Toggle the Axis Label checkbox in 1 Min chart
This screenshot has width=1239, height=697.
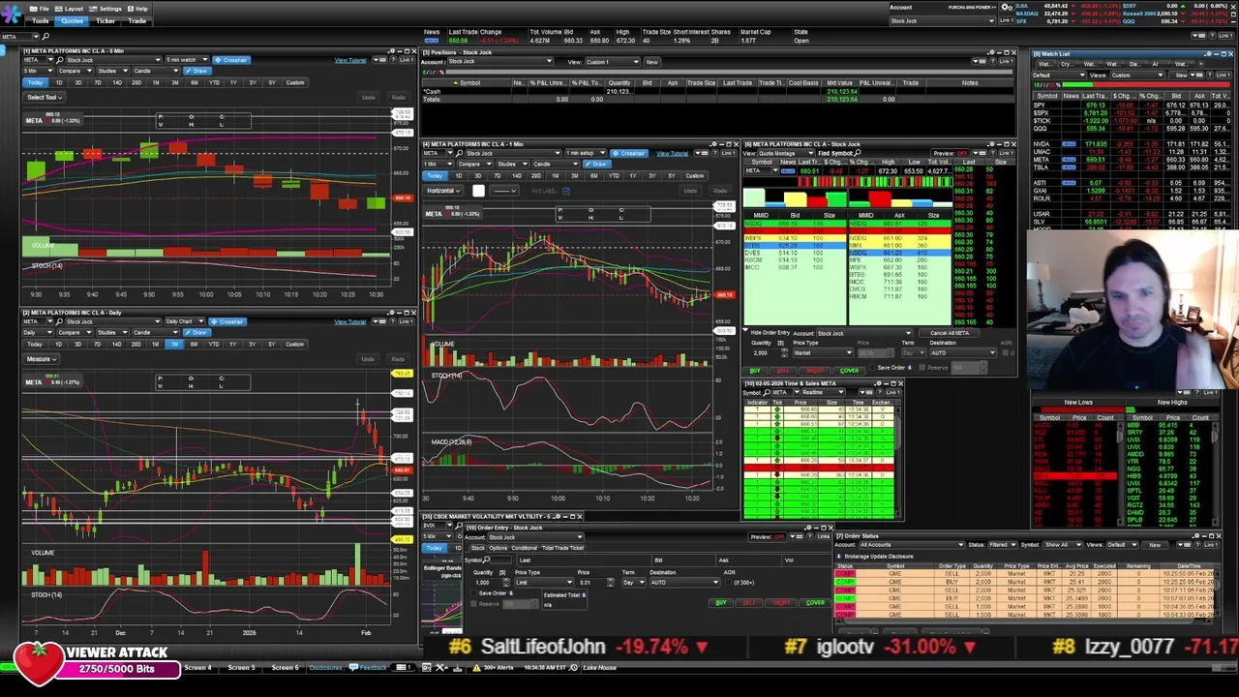566,191
